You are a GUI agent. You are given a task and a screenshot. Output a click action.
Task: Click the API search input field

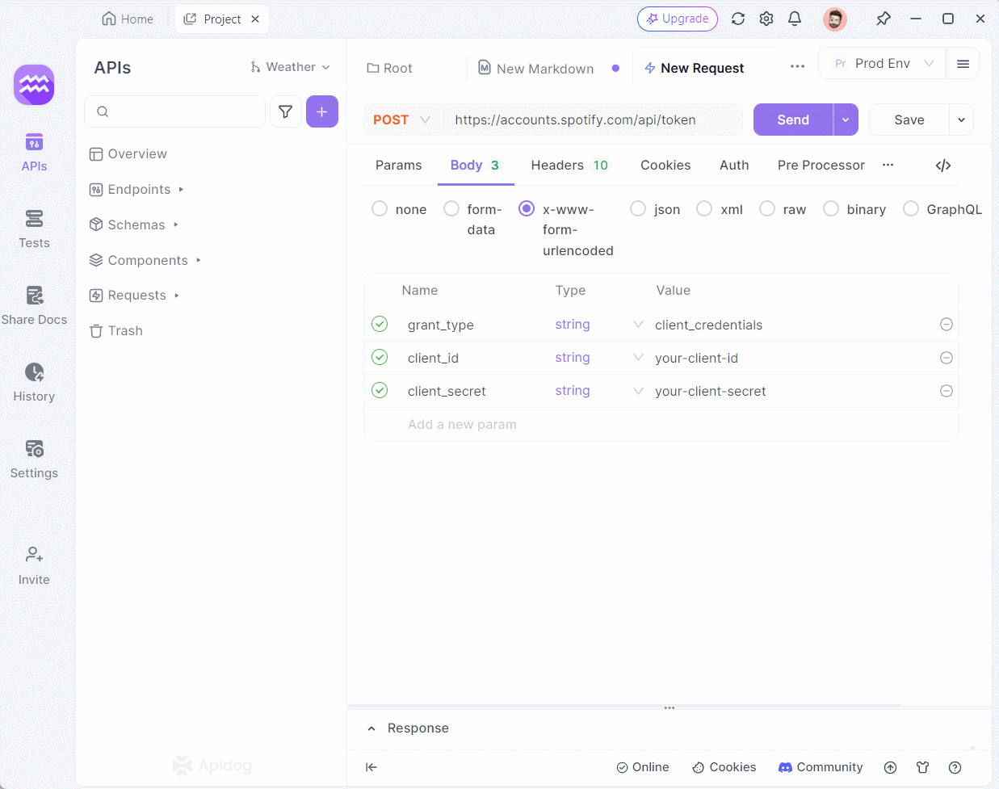pos(175,111)
